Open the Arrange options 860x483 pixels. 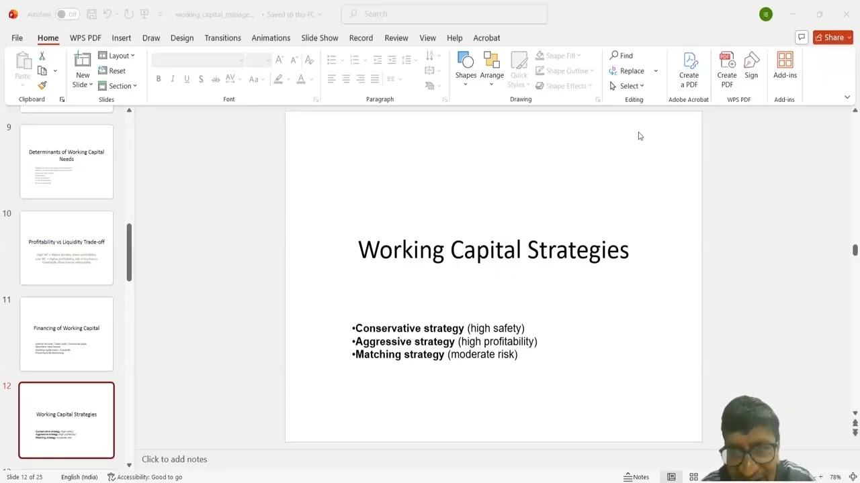pos(492,68)
